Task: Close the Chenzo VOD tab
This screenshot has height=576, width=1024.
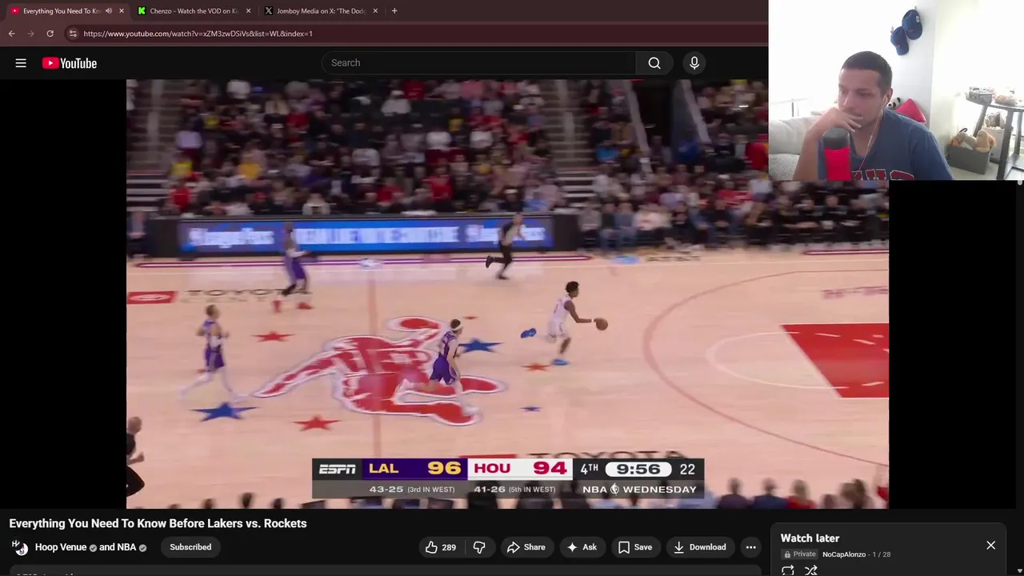Action: pos(248,11)
